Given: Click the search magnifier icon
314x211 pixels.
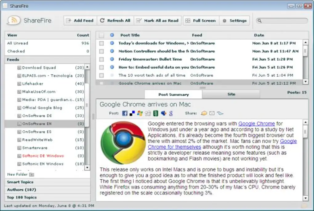Looking at the screenshot, I should (259, 21).
